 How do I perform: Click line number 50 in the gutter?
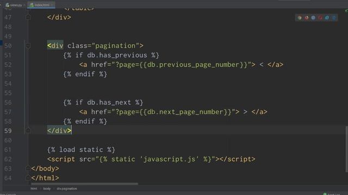8,45
